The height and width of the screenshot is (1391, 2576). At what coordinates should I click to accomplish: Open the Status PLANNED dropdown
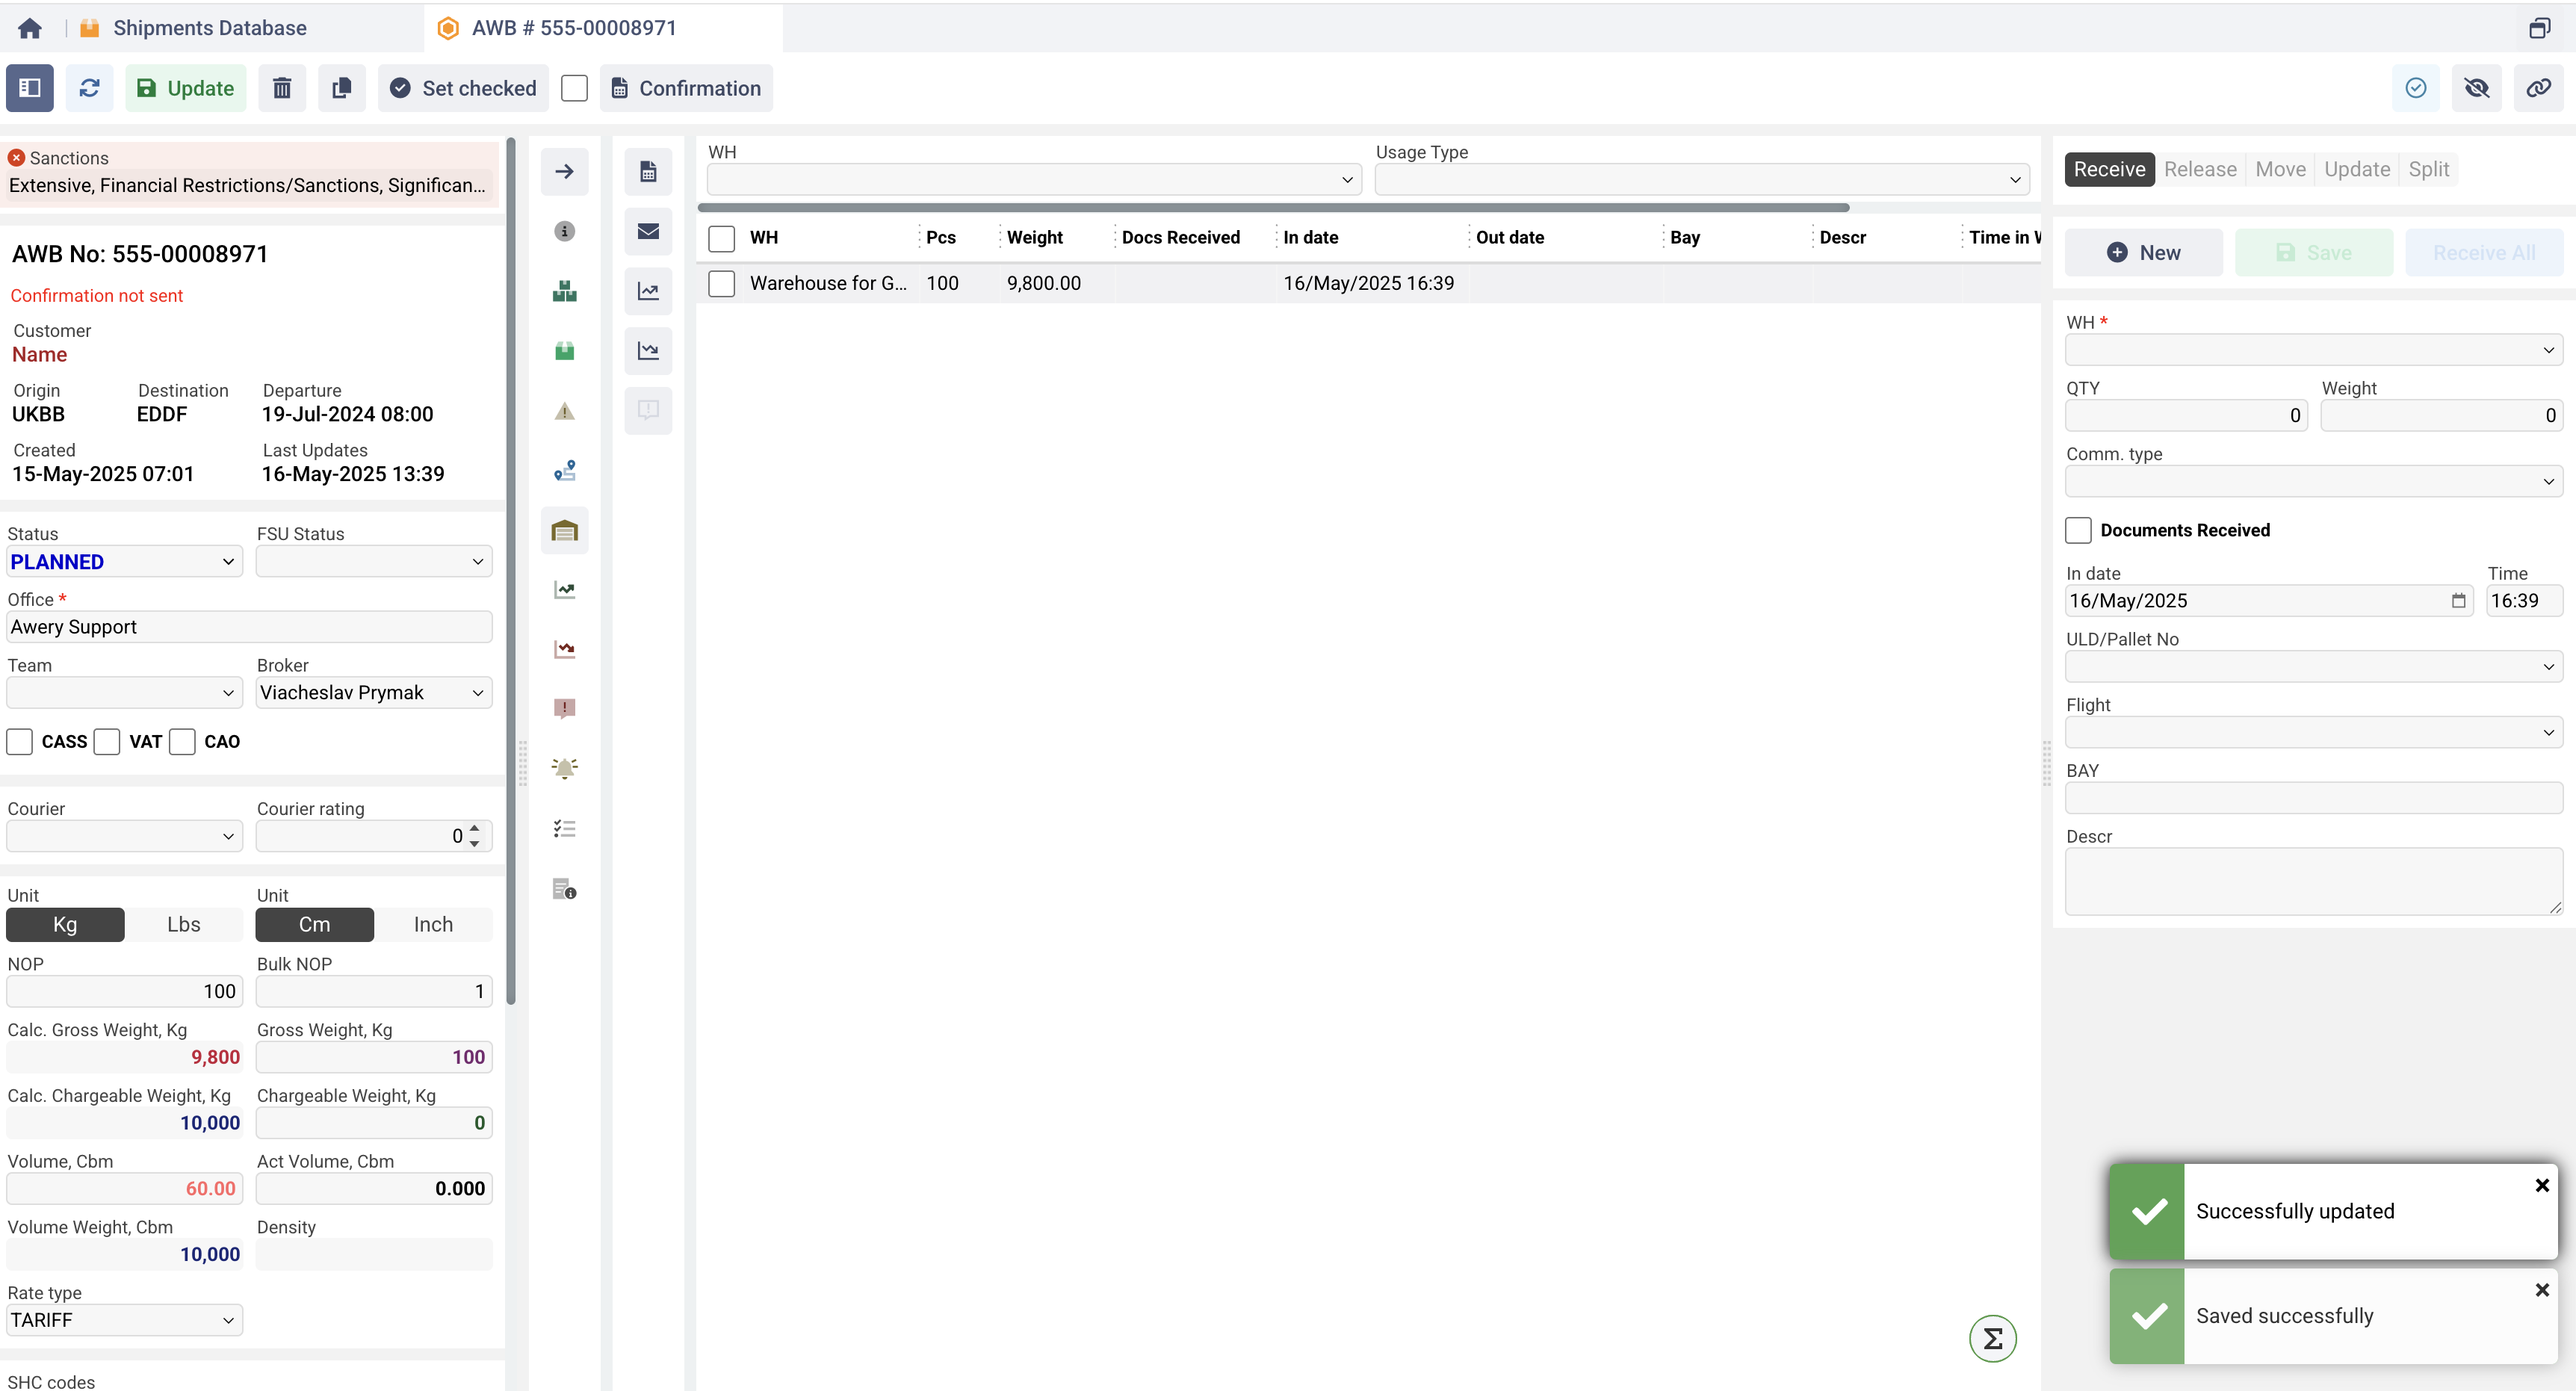point(124,562)
